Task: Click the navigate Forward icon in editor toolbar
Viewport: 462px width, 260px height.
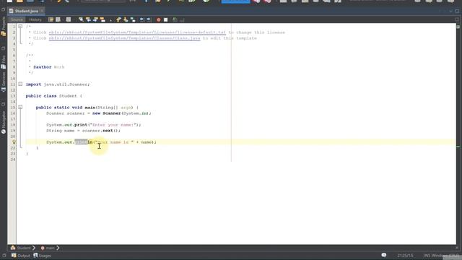Action: tap(69, 19)
